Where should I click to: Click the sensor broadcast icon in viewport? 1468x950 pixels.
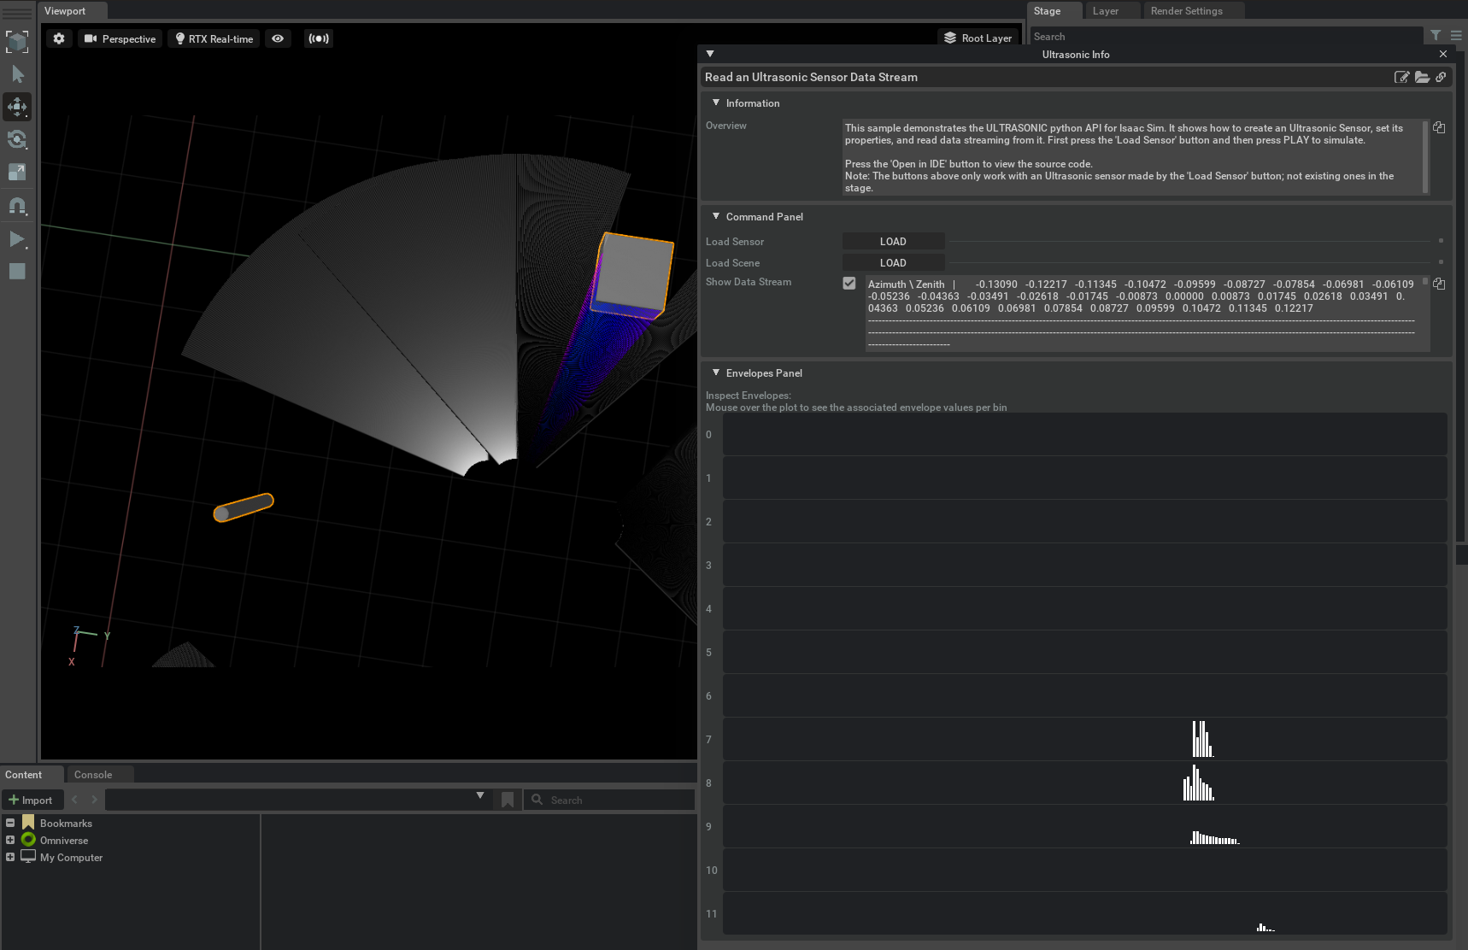point(319,38)
